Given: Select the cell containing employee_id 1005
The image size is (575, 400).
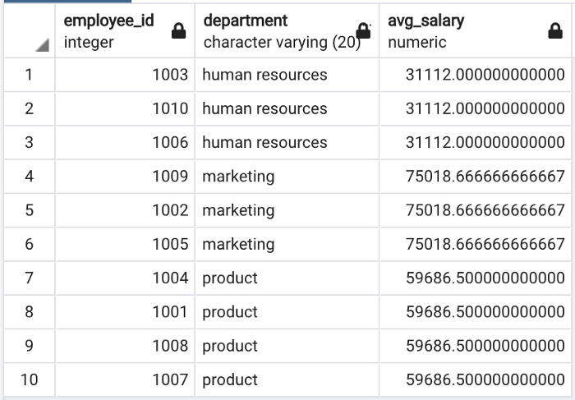Looking at the screenshot, I should pyautogui.click(x=125, y=244).
